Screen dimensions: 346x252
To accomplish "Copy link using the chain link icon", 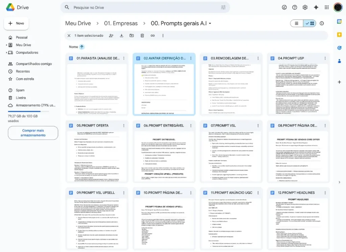I will tap(152, 36).
